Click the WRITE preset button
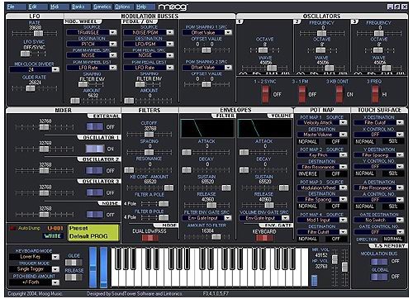The image size is (413, 299). click(52, 236)
